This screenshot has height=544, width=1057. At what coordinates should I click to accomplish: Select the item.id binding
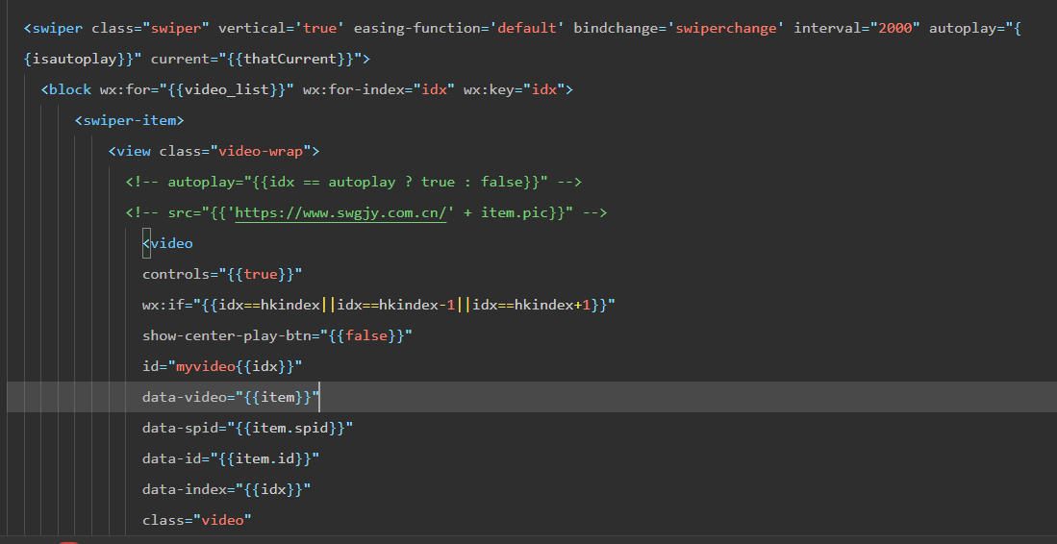point(264,458)
